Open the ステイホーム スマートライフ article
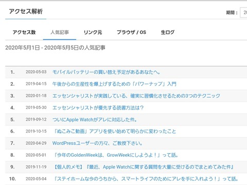 tap(146, 179)
